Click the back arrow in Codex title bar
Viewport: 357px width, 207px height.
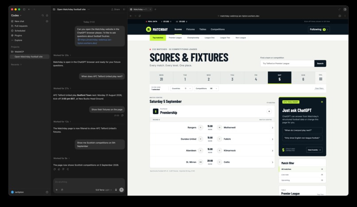[x=29, y=9]
